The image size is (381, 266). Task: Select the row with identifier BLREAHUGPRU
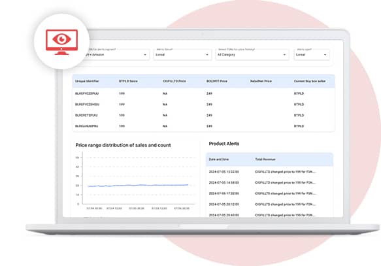[x=204, y=126]
